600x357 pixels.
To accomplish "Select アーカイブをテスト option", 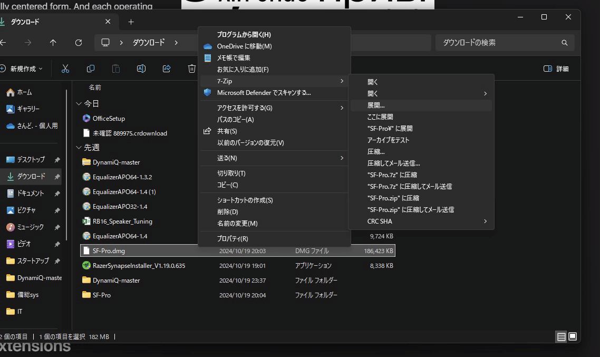I will pyautogui.click(x=421, y=140).
